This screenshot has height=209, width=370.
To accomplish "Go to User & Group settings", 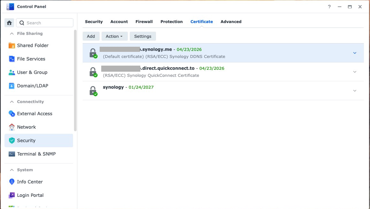I will [32, 72].
